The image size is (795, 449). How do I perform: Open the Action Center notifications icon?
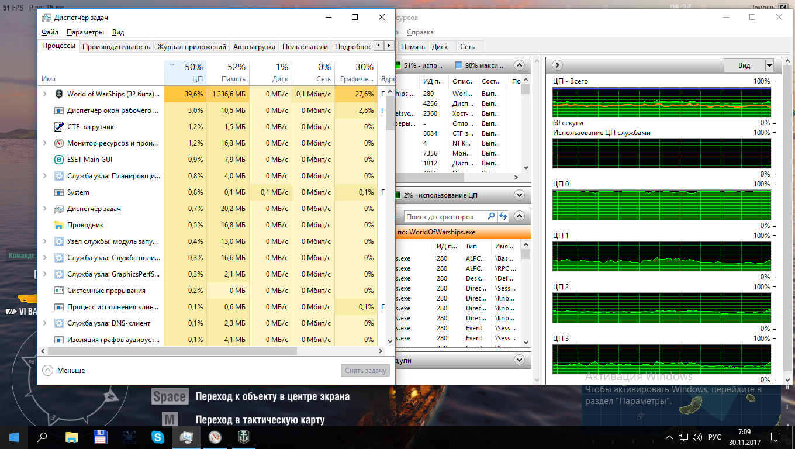(x=775, y=437)
